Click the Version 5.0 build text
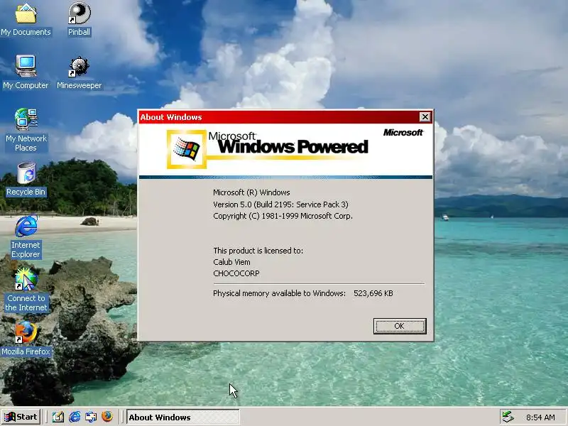 click(280, 204)
